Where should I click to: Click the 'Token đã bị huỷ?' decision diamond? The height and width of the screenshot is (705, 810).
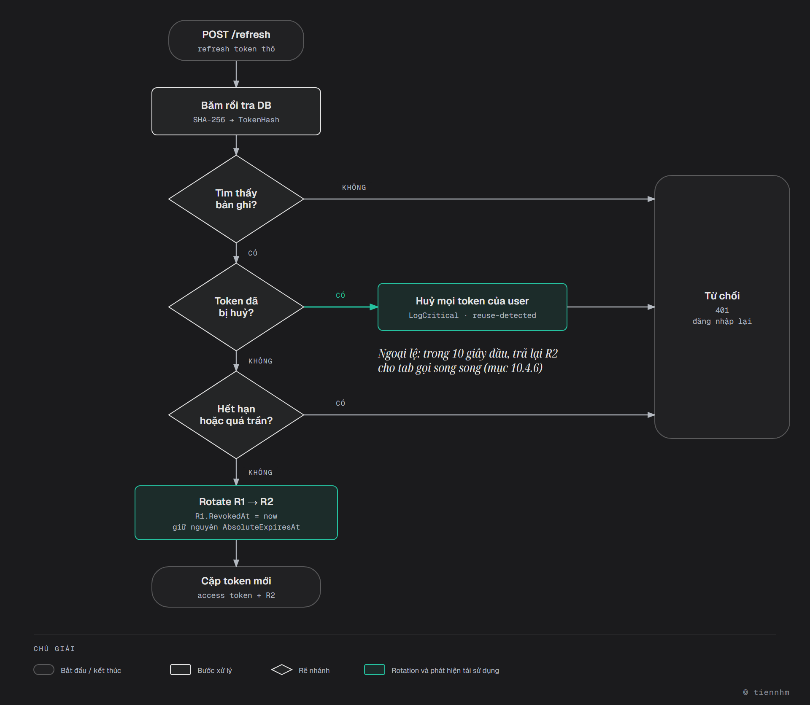click(236, 307)
